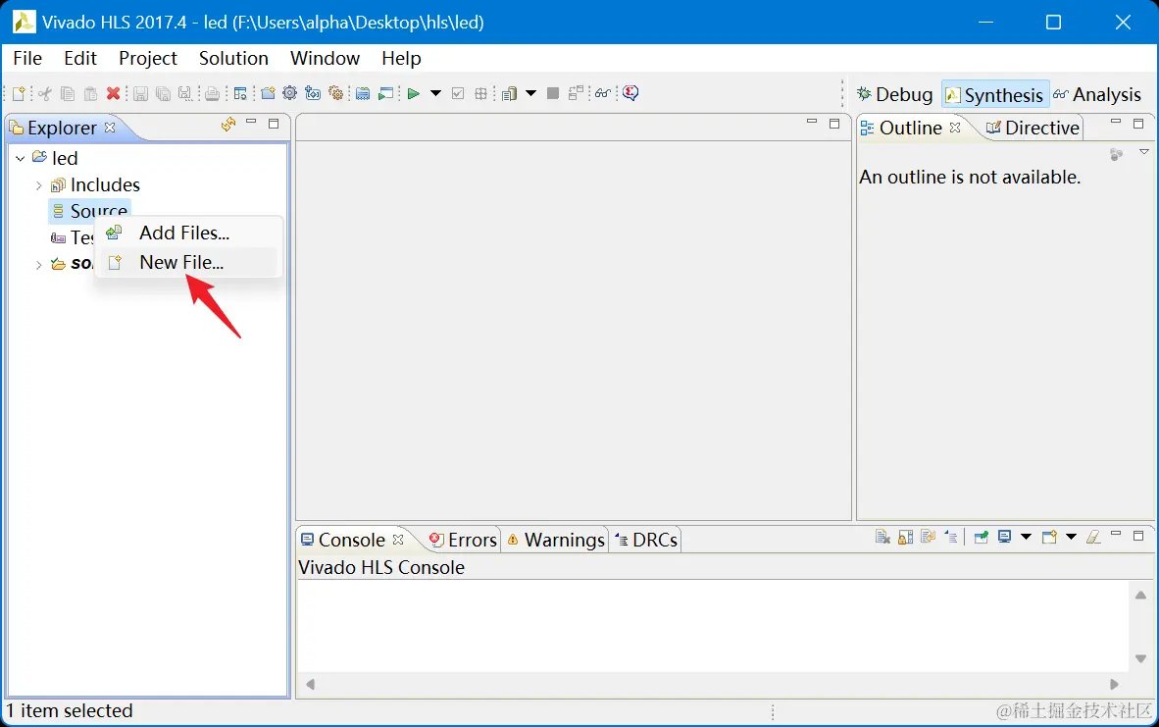Screen dimensions: 1159x727
Task: Choose New File... from context menu
Action: 188,263
